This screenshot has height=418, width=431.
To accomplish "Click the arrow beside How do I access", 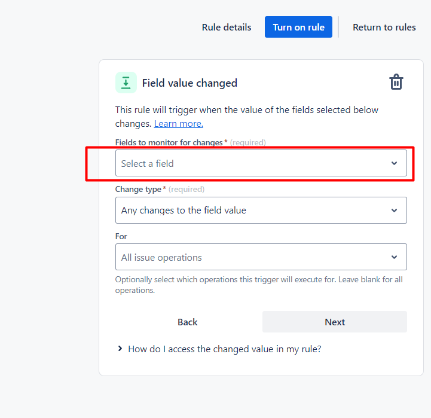I will coord(120,349).
